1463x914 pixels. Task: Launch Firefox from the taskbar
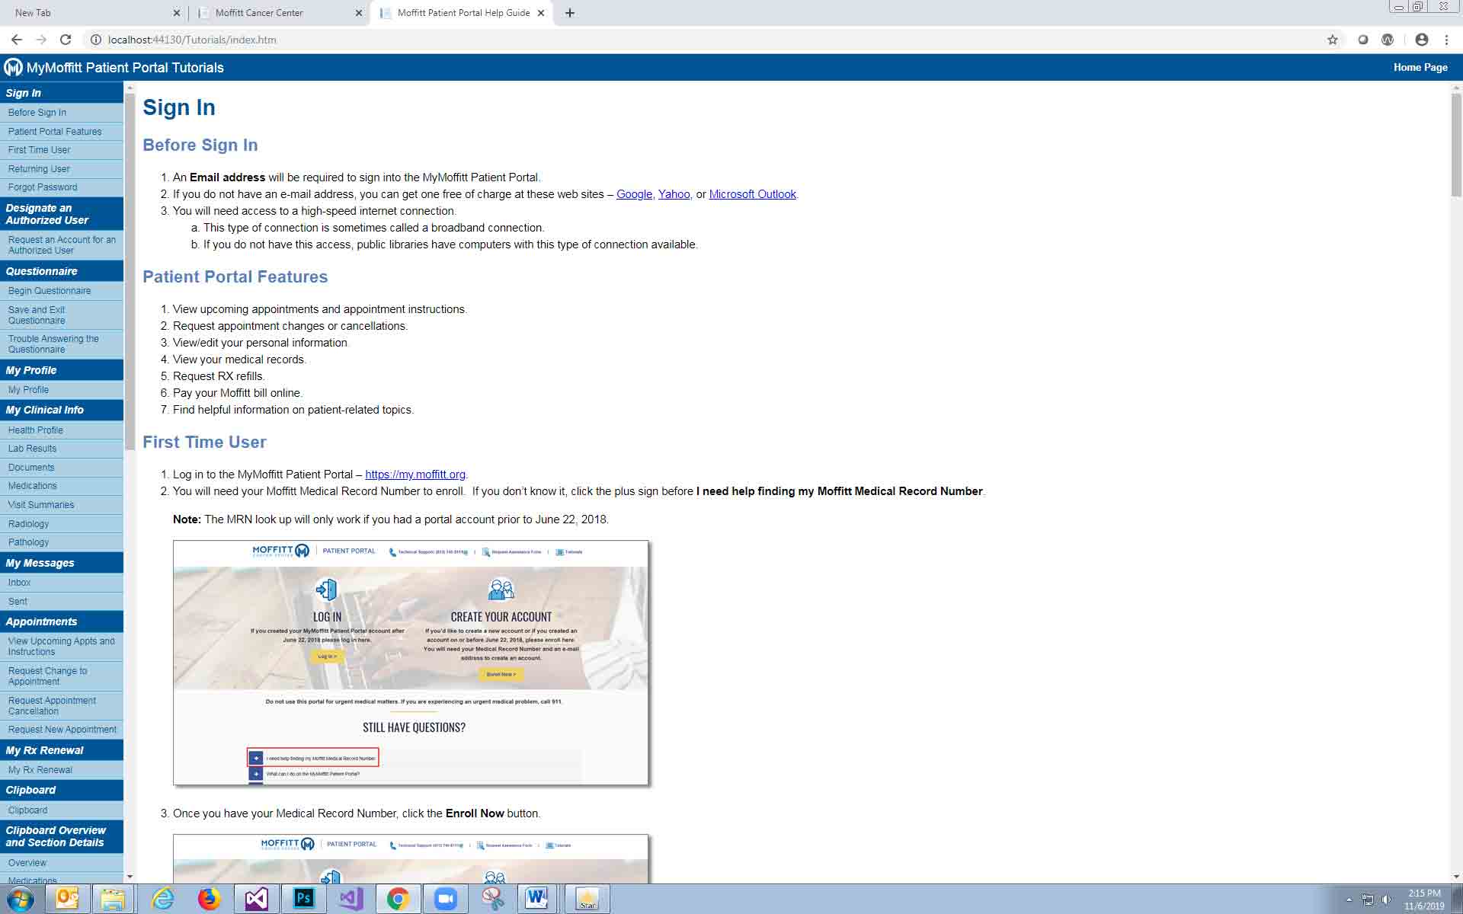pyautogui.click(x=209, y=899)
